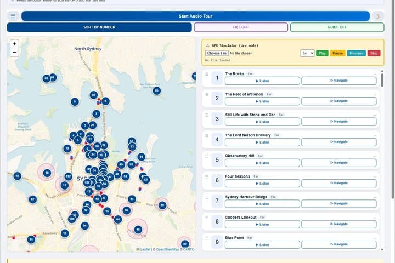Select map marker 14

tap(31, 239)
